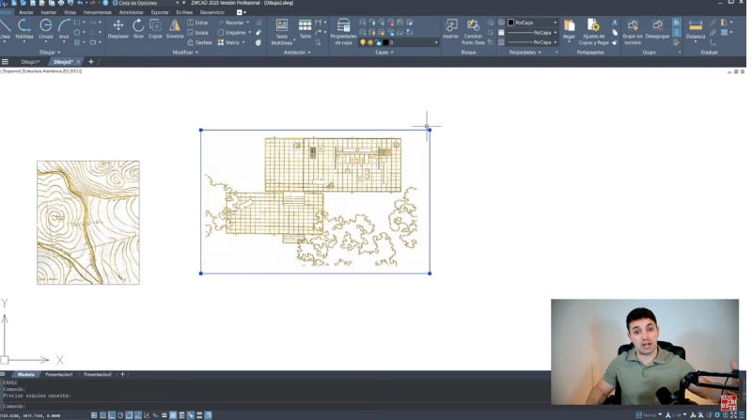Choose the Simetría mirror tool

[x=175, y=28]
